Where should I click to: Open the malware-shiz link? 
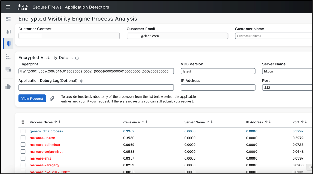click(40, 158)
